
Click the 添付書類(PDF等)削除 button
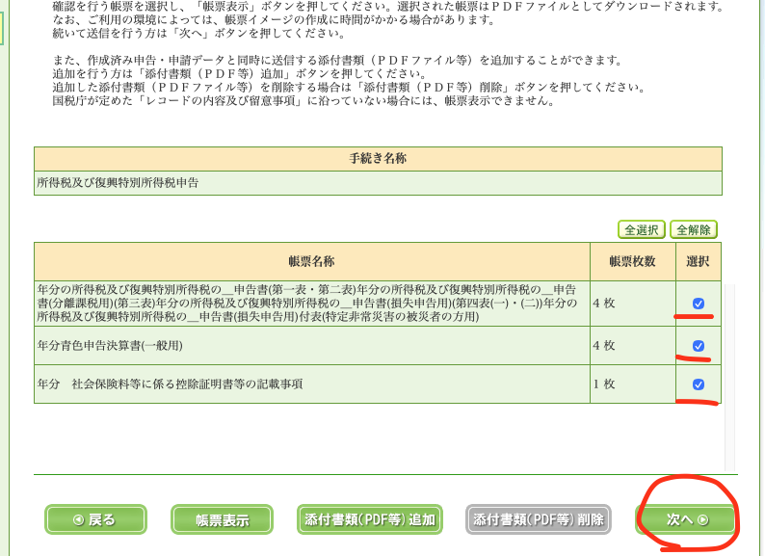539,519
